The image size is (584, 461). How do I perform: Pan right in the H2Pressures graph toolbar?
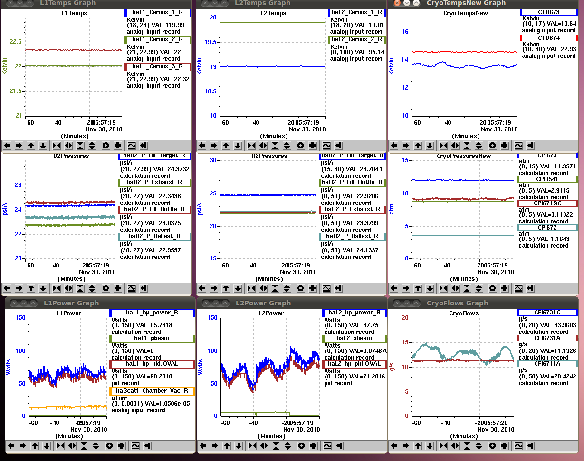point(214,288)
